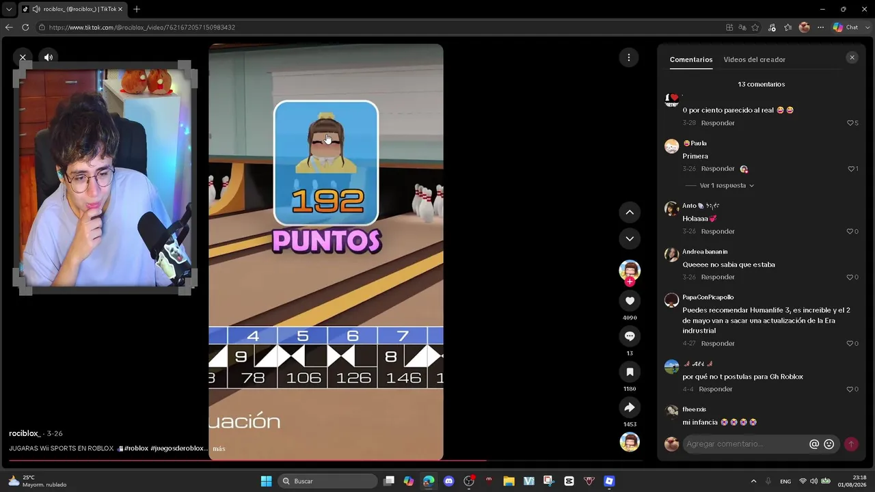The width and height of the screenshot is (875, 492).
Task: Reply to the 'por qué no t postulas' comment
Action: point(716,389)
